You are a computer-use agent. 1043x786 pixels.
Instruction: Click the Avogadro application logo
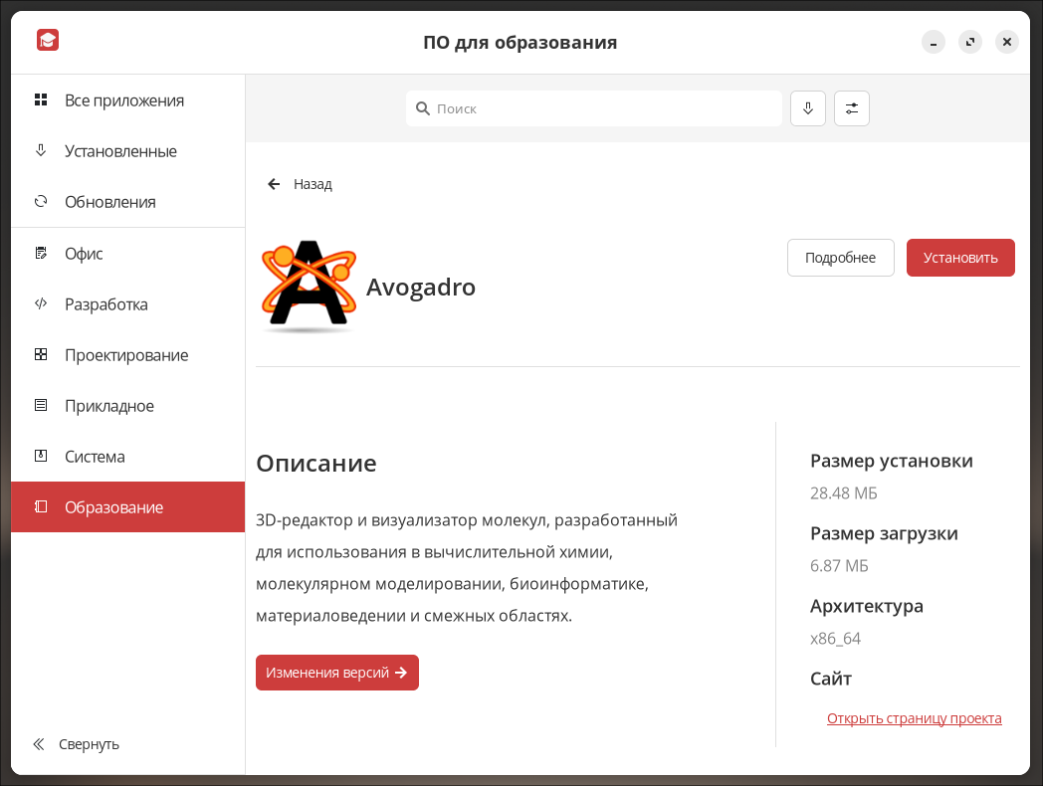pyautogui.click(x=309, y=286)
